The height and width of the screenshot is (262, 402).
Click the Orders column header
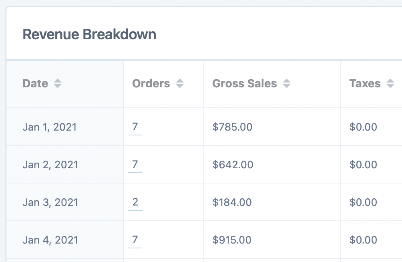[x=151, y=84]
